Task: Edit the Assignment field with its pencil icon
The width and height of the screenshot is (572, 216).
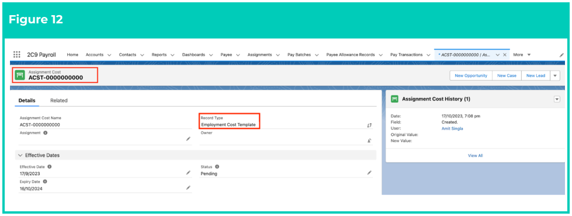Action: (188, 139)
